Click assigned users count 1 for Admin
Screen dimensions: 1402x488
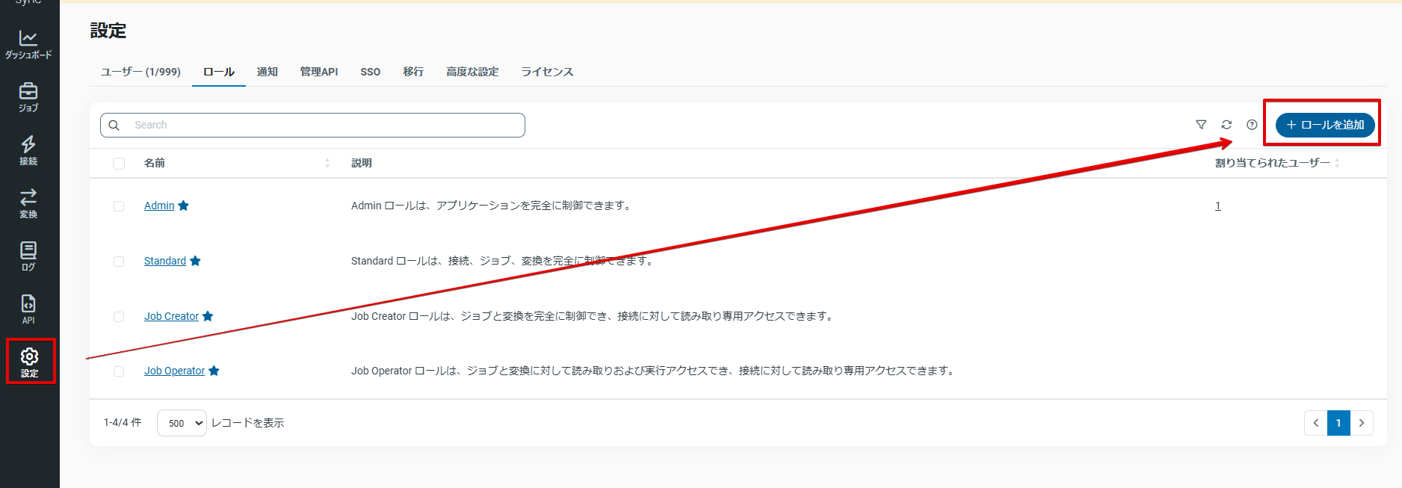point(1218,206)
